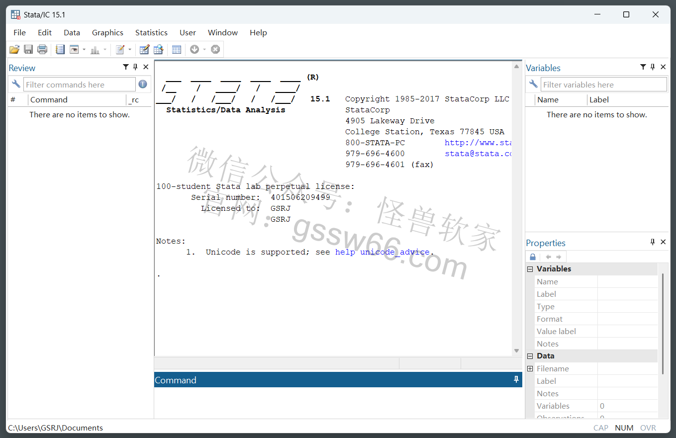This screenshot has height=438, width=676.
Task: Open the Variables Manager toolbar icon
Action: coord(177,49)
